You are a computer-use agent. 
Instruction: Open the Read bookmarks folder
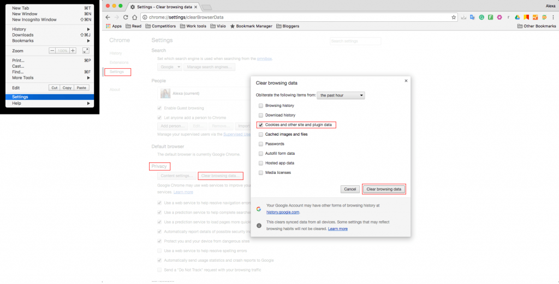[x=134, y=26]
